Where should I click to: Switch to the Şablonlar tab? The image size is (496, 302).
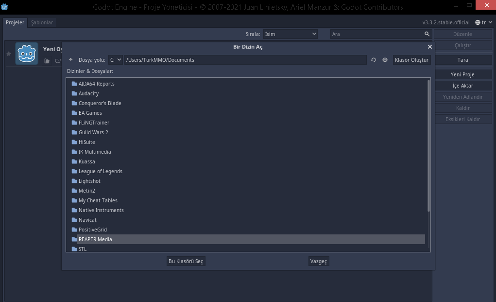(x=42, y=22)
